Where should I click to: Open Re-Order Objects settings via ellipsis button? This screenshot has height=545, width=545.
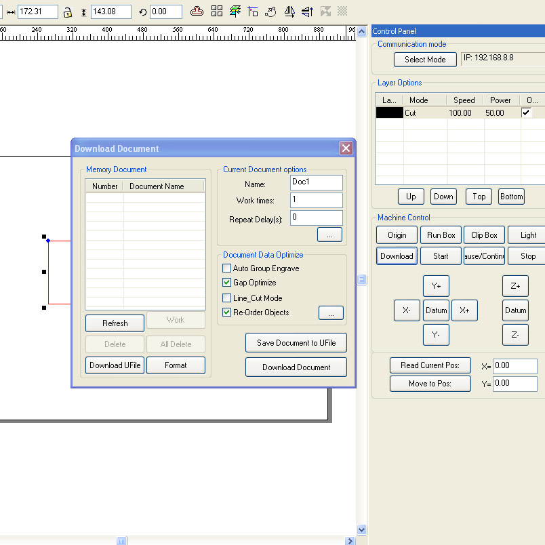331,313
